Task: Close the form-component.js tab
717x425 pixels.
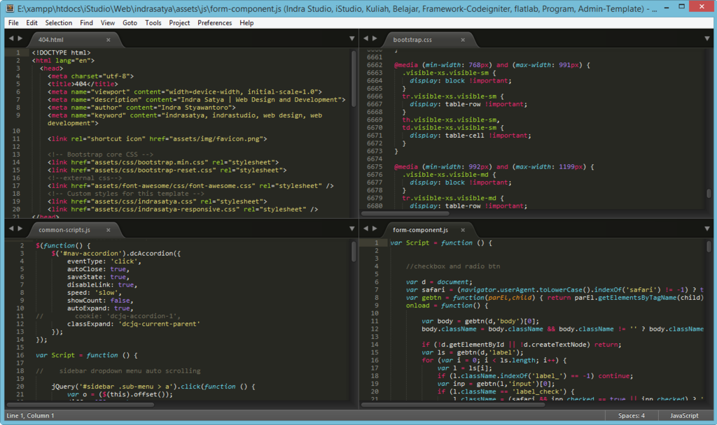Action: [463, 229]
